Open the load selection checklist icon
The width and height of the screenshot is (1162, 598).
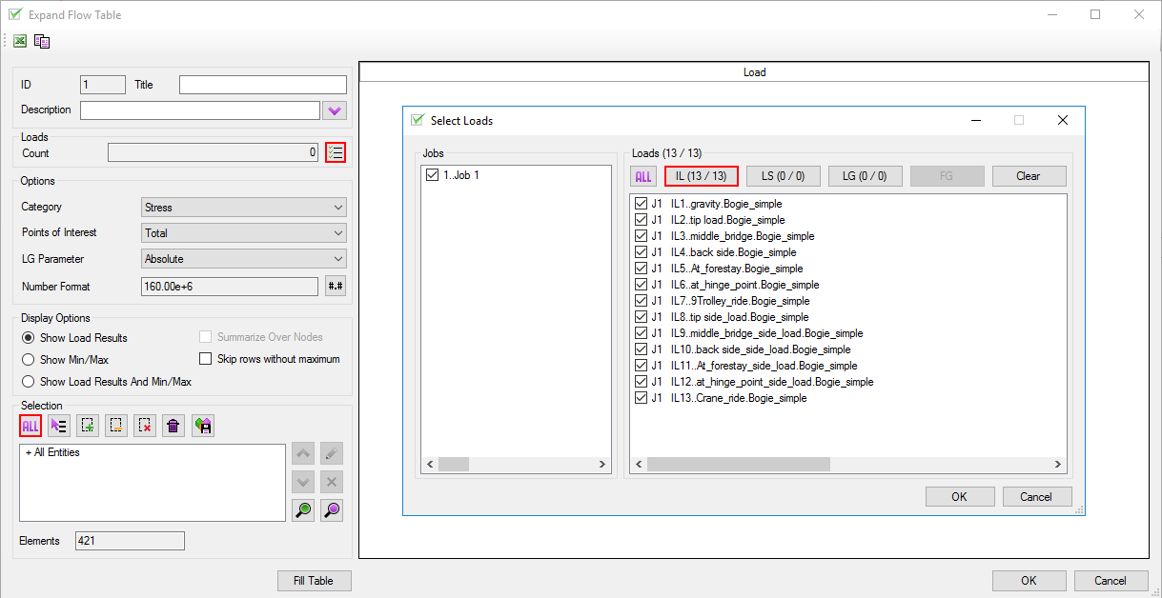pos(335,152)
